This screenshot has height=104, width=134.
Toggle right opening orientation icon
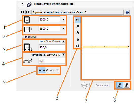[x=127, y=85]
